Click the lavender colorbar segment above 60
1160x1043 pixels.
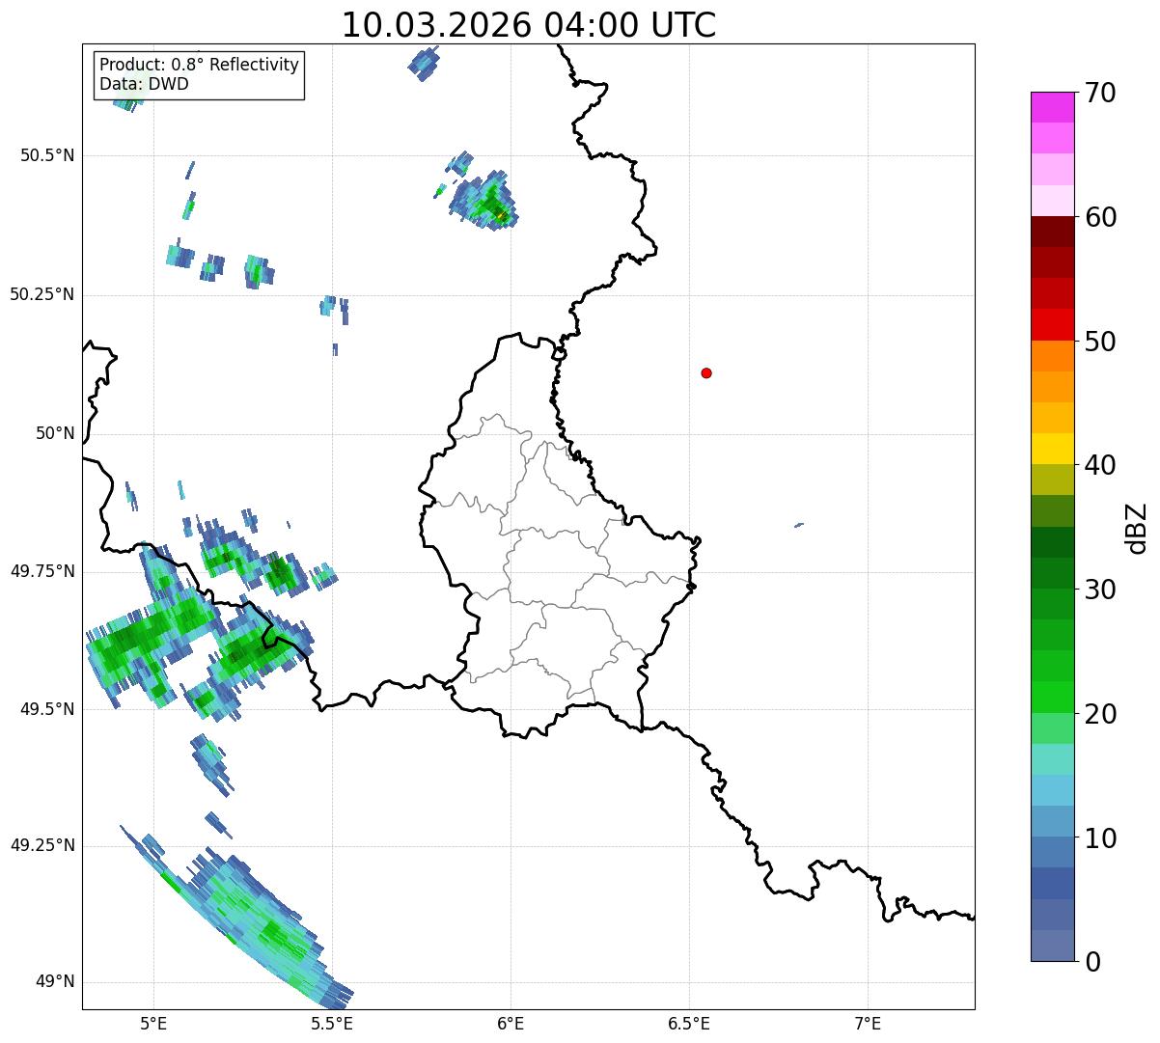click(1052, 201)
